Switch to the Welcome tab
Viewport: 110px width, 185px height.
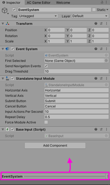(x=63, y=3)
